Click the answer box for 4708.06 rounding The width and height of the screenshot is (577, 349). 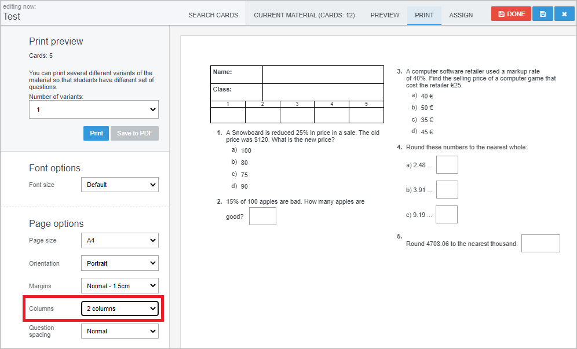pos(541,244)
